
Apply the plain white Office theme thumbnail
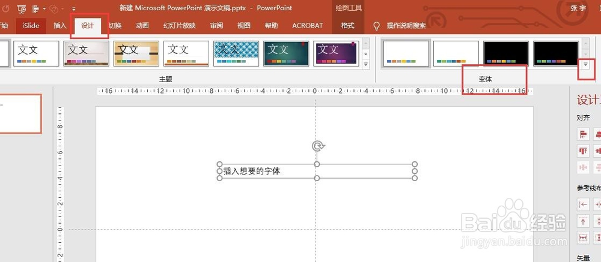pos(36,53)
